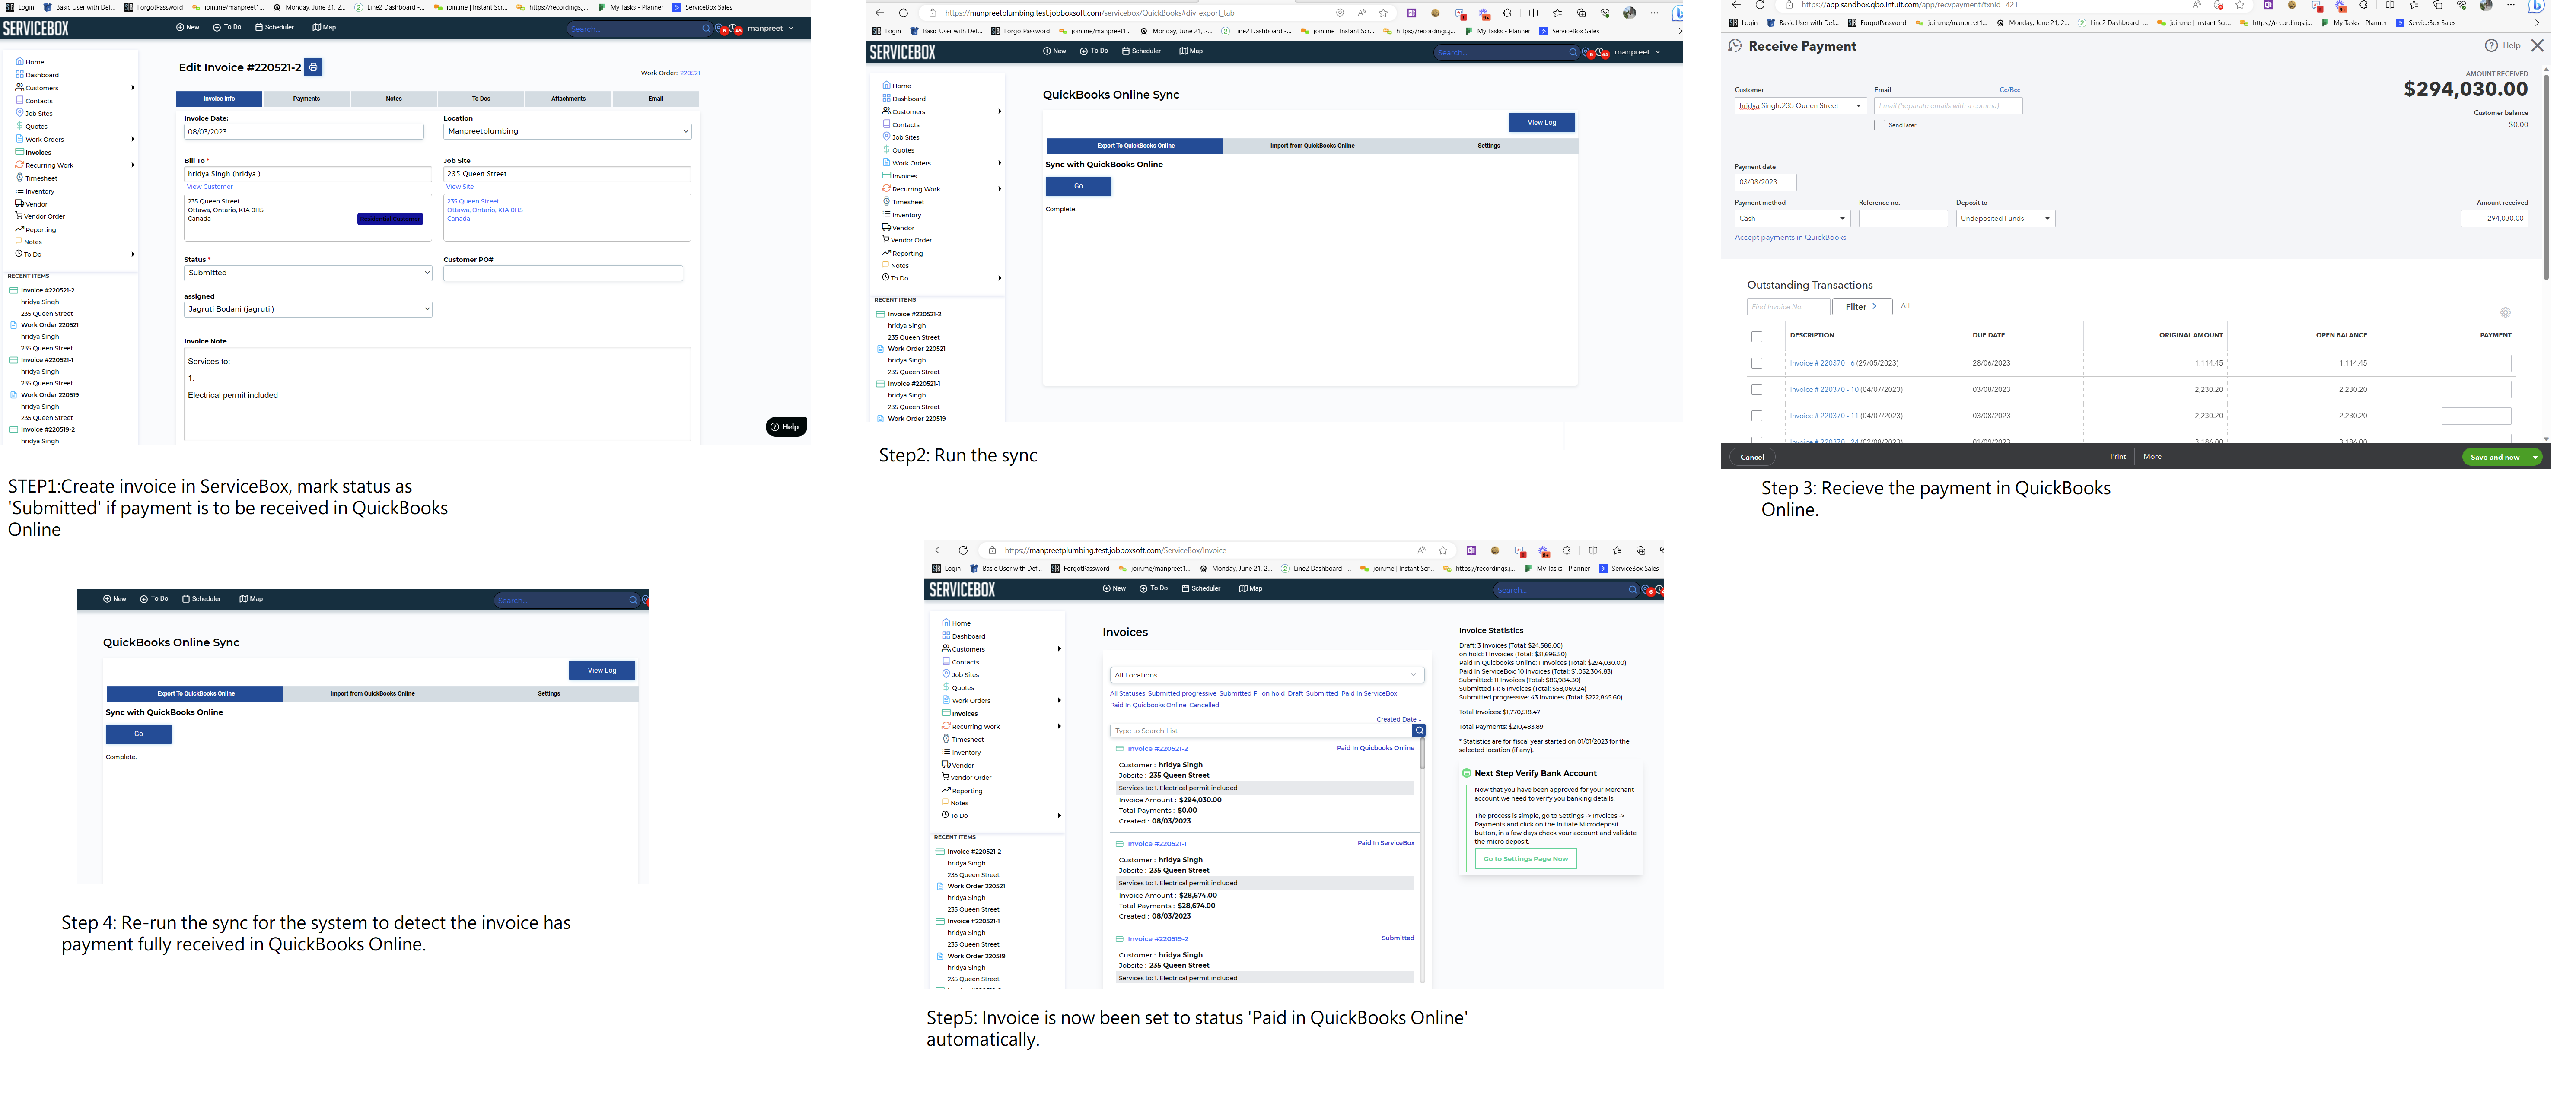Click the search magnifier in Invoices list

[1419, 731]
